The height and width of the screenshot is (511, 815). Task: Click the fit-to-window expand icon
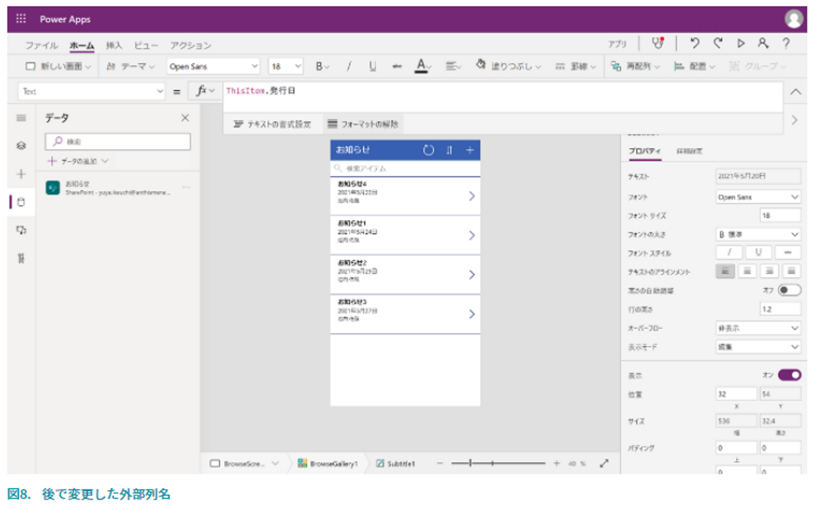tap(604, 463)
